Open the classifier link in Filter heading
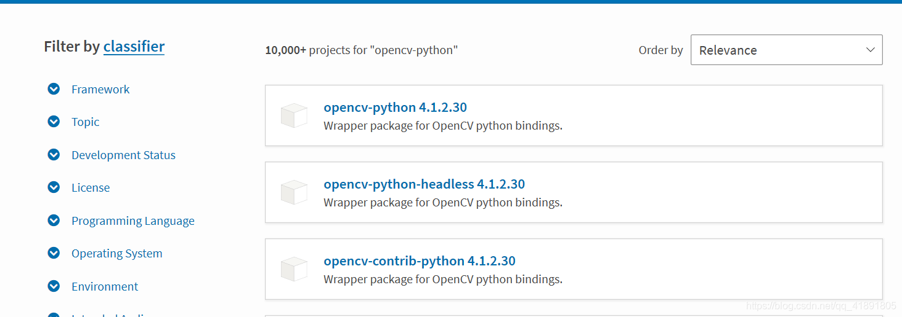This screenshot has height=317, width=902. (134, 47)
